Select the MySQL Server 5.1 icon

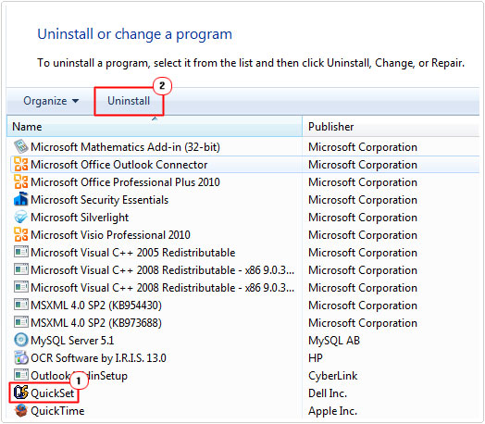coord(21,340)
